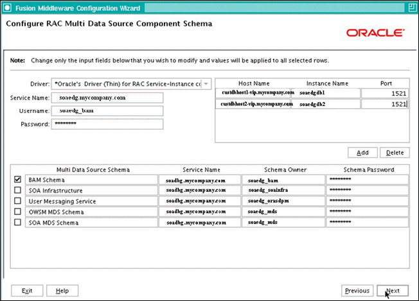Click the Delete button
The height and width of the screenshot is (301, 419).
(395, 153)
